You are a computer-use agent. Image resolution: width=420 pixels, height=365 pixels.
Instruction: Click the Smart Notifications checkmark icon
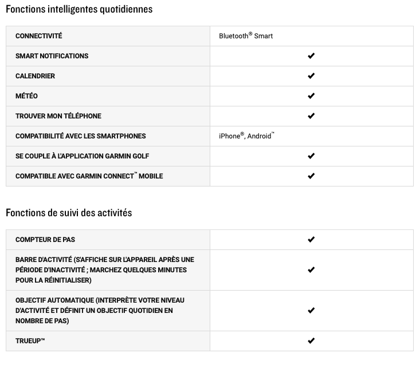point(311,56)
